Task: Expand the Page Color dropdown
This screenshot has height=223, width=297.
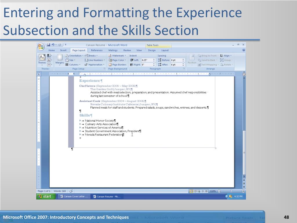Action: (x=117, y=60)
